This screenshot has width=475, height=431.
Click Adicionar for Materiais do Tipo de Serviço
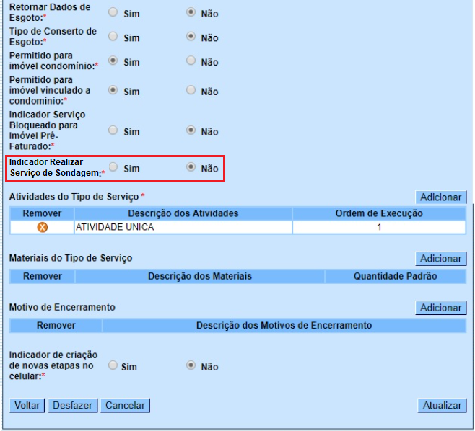441,259
